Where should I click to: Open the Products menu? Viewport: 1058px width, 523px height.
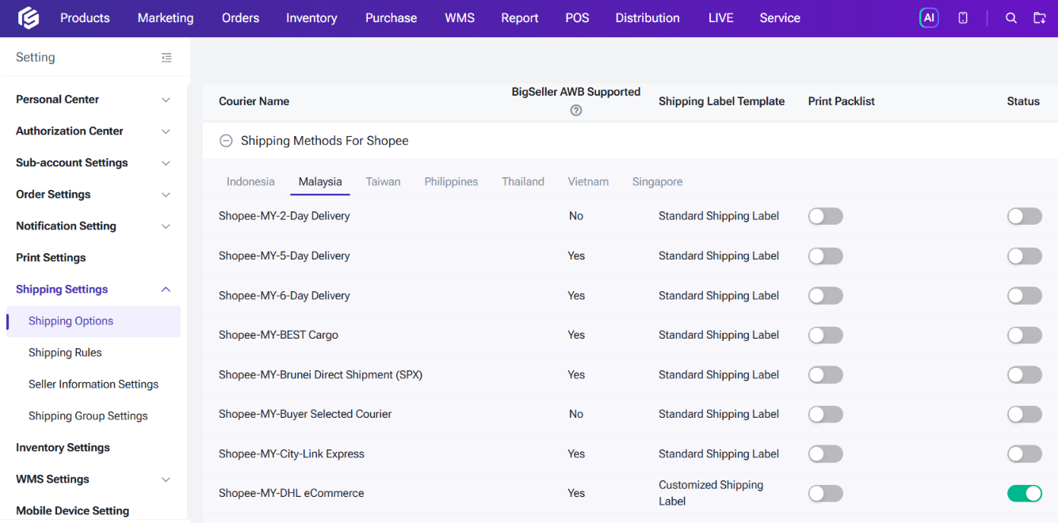85,17
